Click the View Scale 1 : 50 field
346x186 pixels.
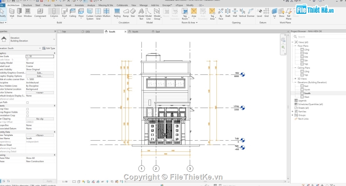point(40,56)
